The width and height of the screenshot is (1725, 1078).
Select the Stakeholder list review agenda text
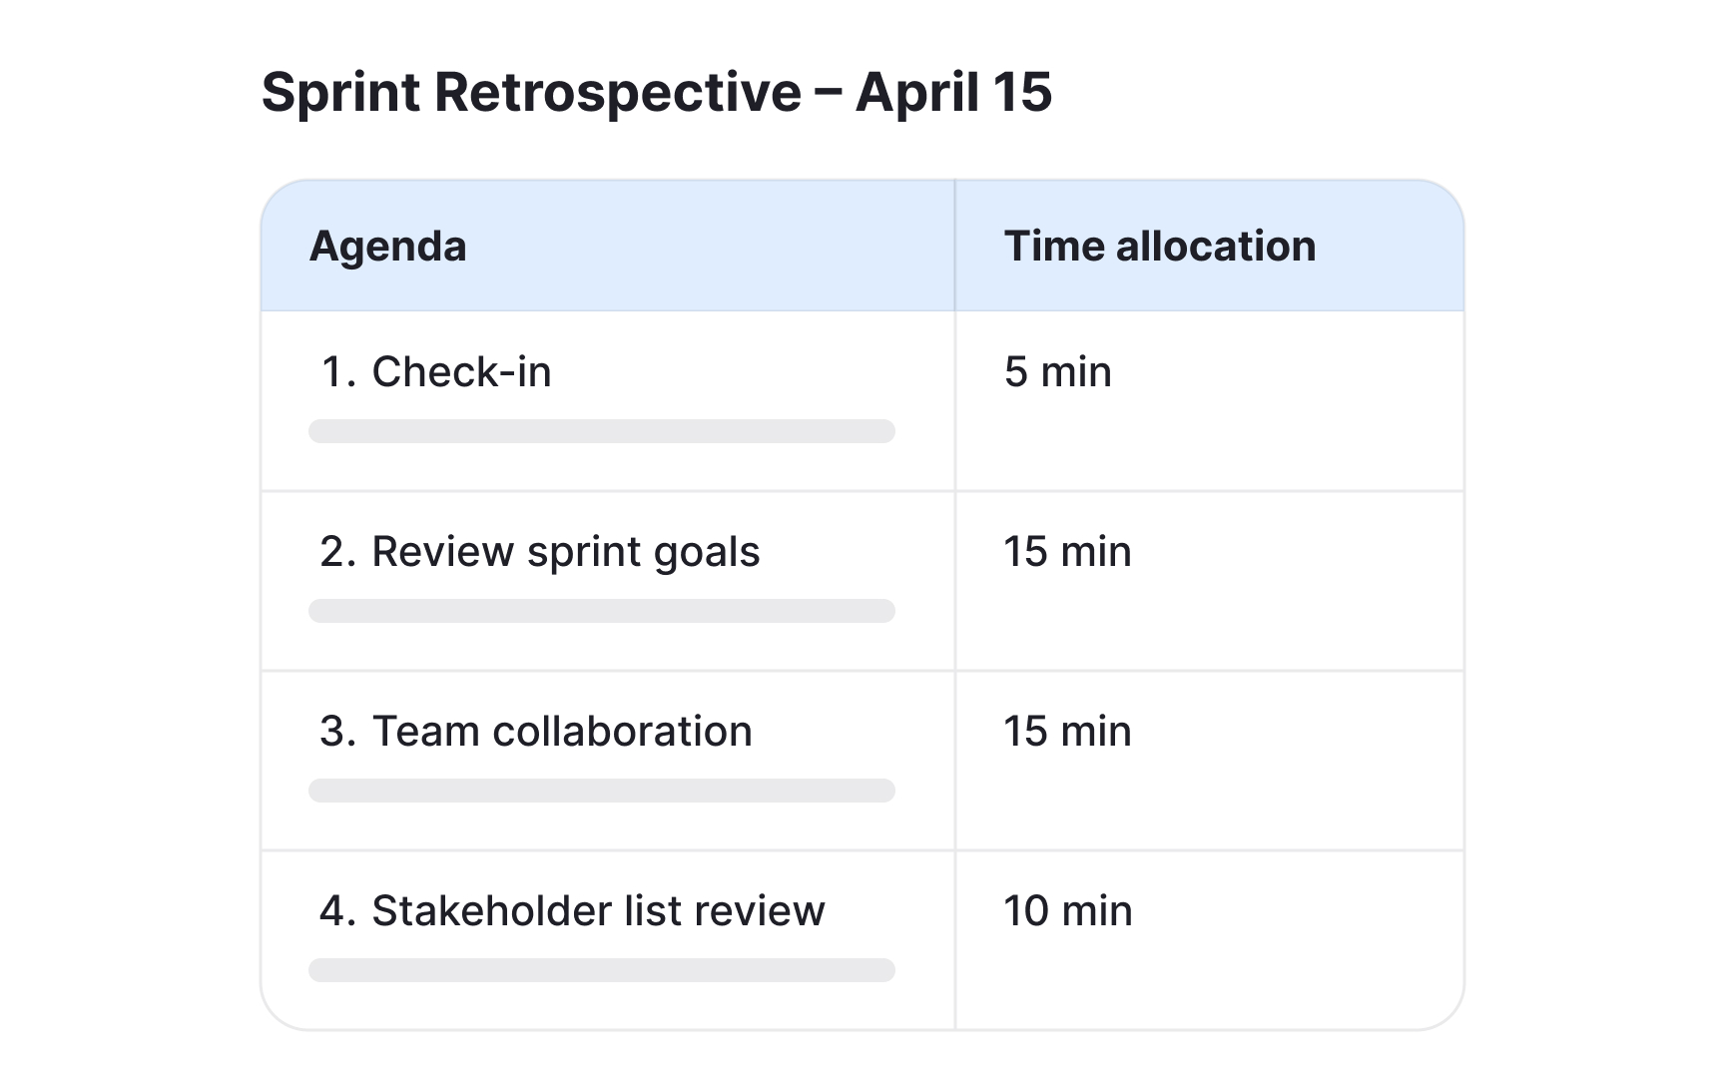(x=598, y=911)
